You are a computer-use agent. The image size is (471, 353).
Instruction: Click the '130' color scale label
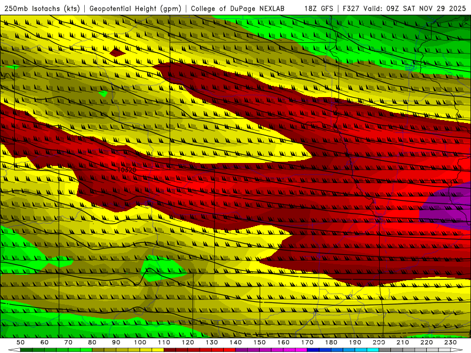tap(212, 342)
